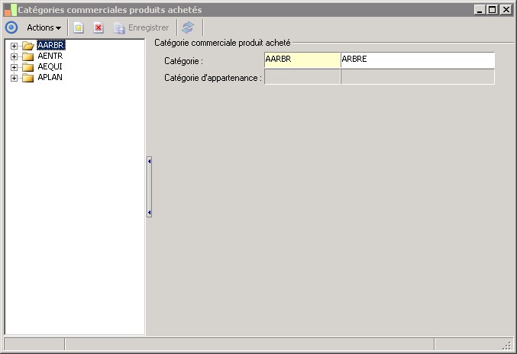
Task: Expand the AENTR tree node
Action: tap(14, 56)
